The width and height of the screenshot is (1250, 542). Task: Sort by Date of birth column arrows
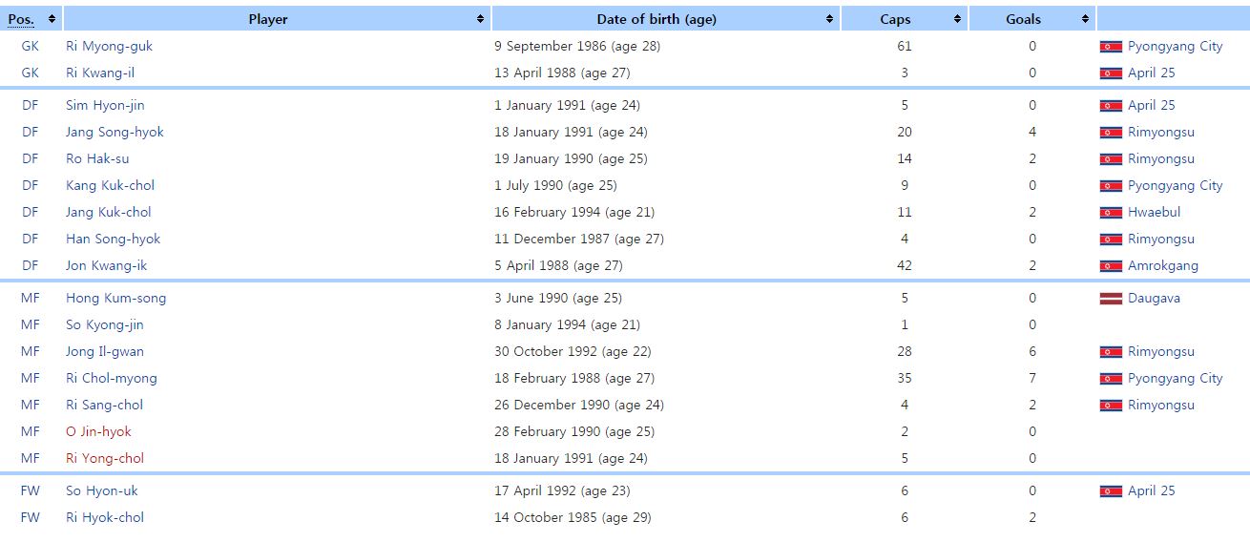point(829,19)
